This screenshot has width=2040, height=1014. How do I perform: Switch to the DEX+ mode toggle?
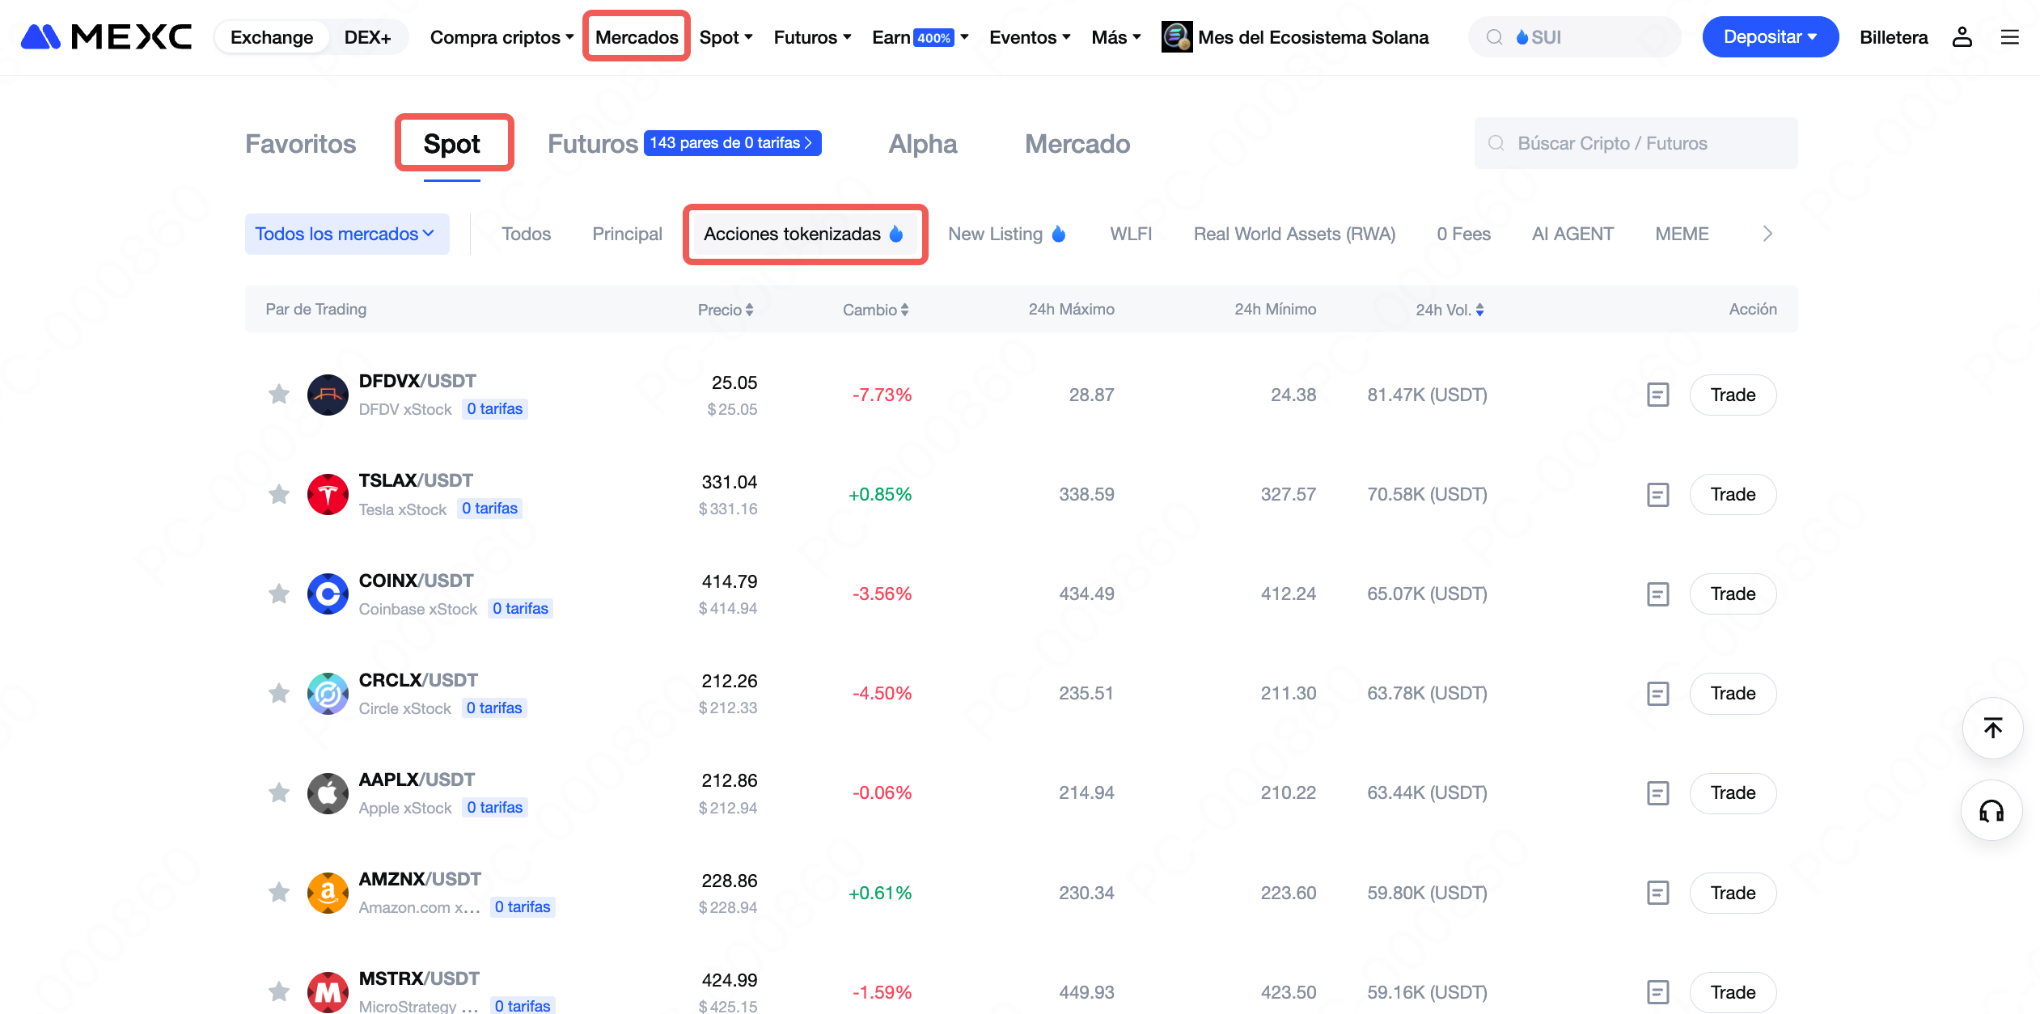(x=368, y=37)
